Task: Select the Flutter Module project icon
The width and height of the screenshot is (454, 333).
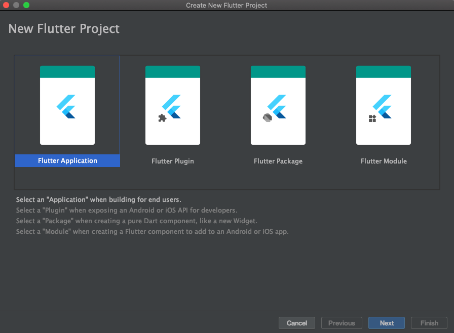Action: [x=384, y=105]
